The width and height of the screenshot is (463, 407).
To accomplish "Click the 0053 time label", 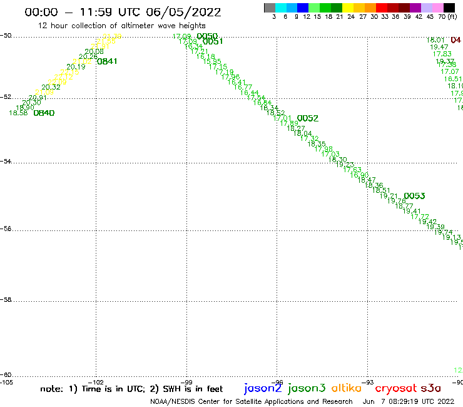I will 414,196.
